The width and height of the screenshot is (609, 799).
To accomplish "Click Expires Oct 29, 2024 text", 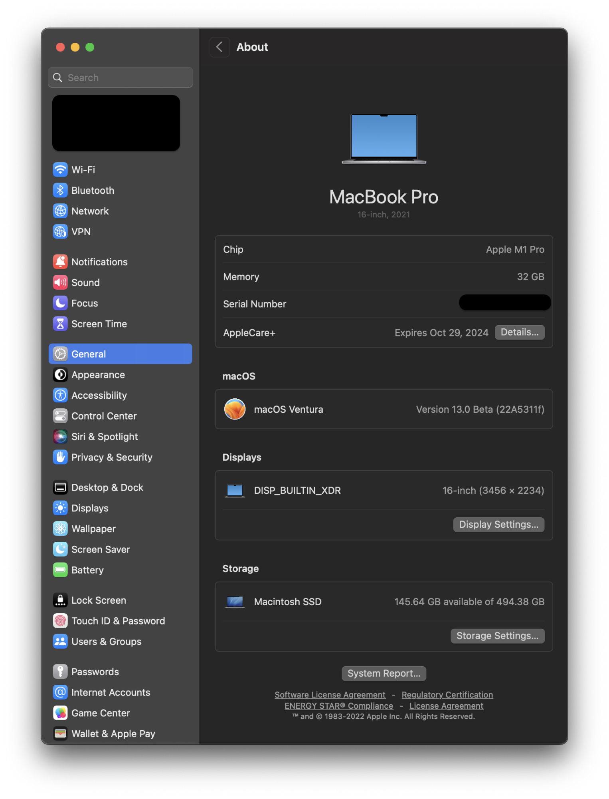I will (x=441, y=333).
